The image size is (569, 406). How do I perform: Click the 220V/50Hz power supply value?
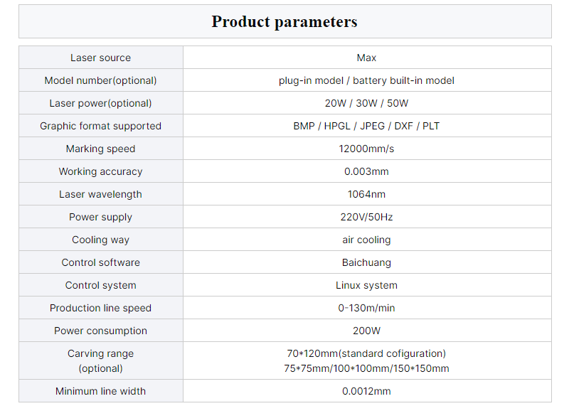click(x=366, y=217)
